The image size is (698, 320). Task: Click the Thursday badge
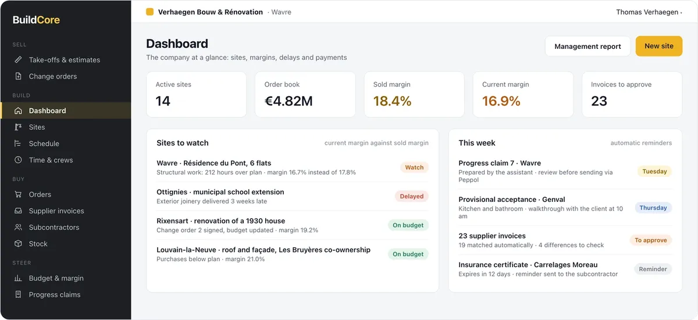[653, 208]
